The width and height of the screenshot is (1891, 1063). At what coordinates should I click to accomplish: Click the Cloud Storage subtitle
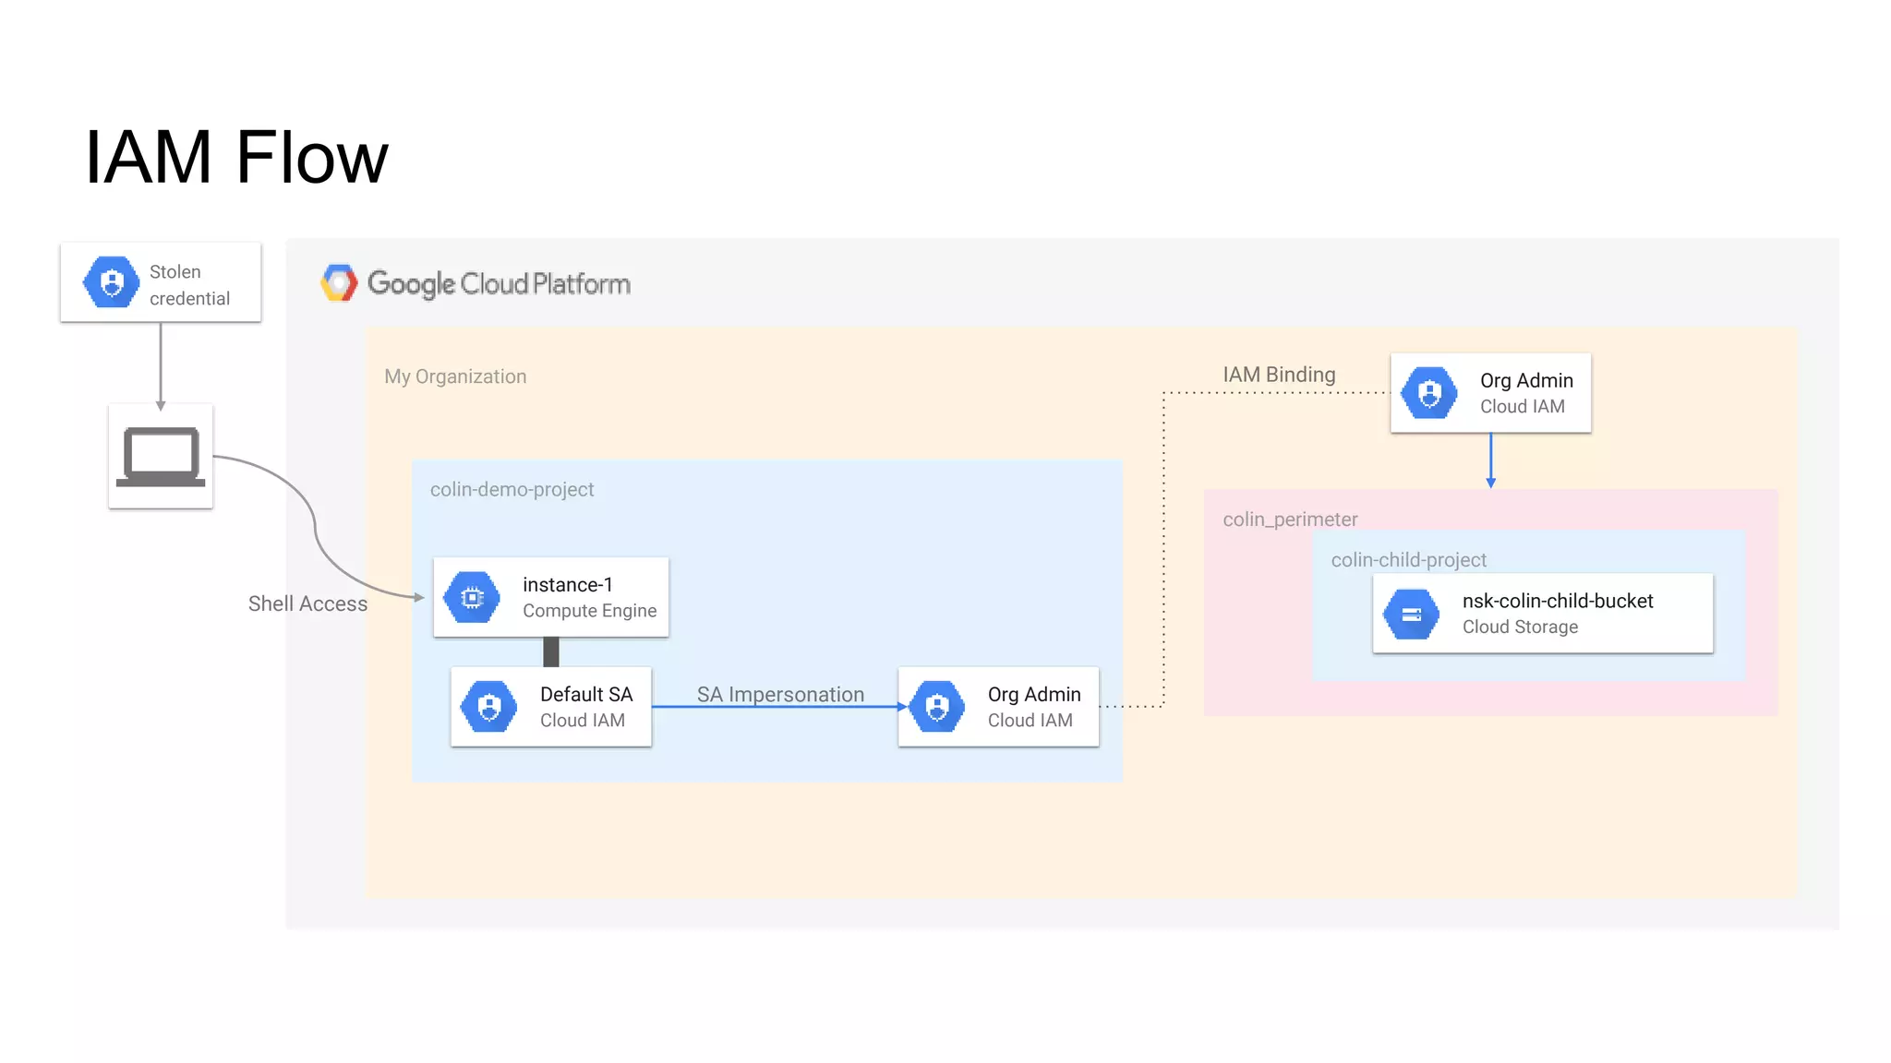click(1520, 627)
